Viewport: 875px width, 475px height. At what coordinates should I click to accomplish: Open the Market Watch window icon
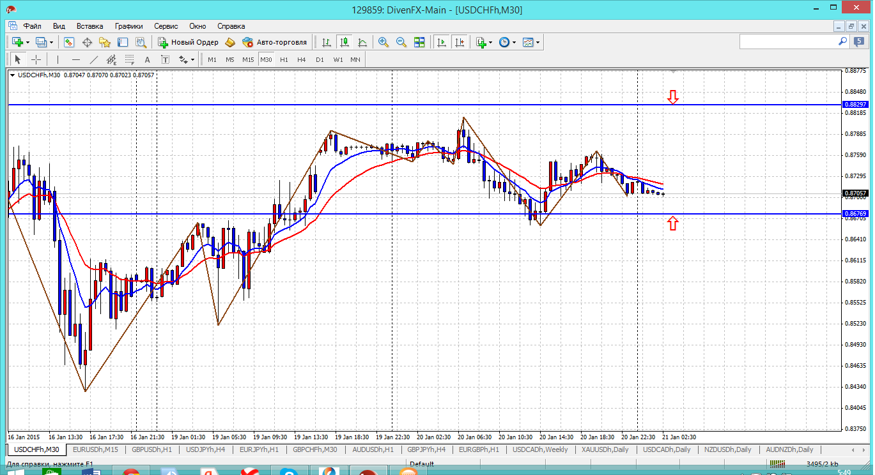[x=69, y=42]
